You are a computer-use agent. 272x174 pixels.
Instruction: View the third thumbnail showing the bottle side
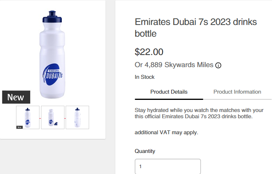coord(77,117)
